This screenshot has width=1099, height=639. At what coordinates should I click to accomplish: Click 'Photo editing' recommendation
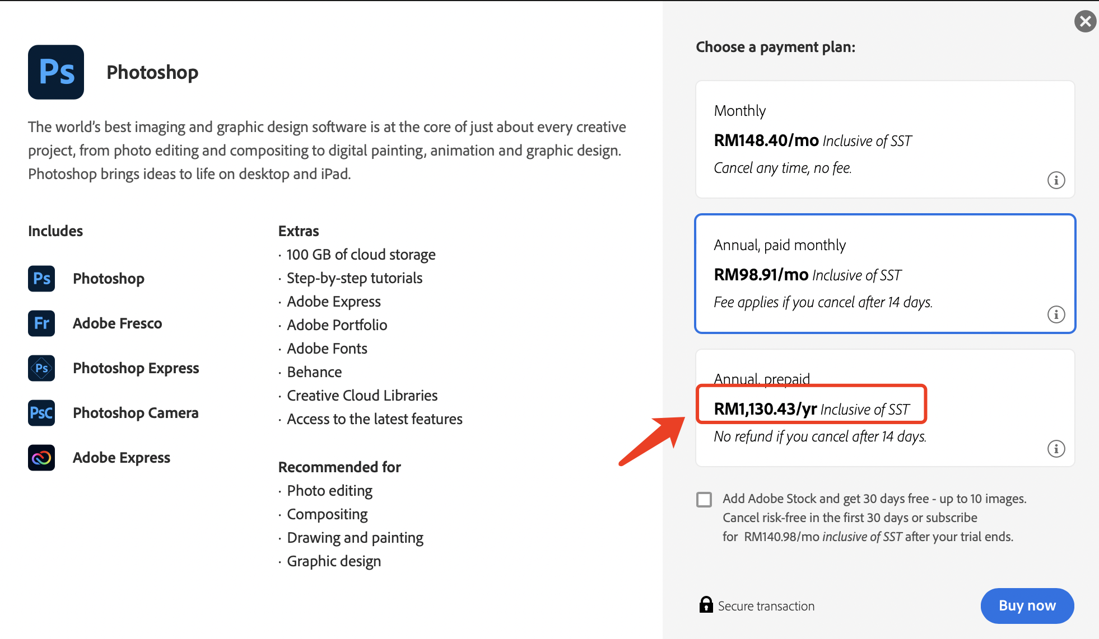click(329, 491)
